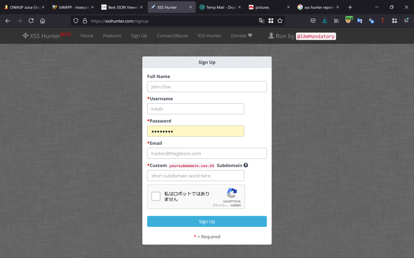The image size is (414, 258).
Task: Close the XSS Hunter tab
Action: pyautogui.click(x=191, y=7)
